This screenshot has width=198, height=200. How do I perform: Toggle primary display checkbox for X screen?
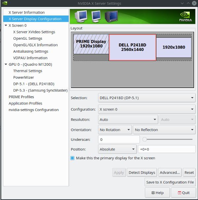[73, 158]
